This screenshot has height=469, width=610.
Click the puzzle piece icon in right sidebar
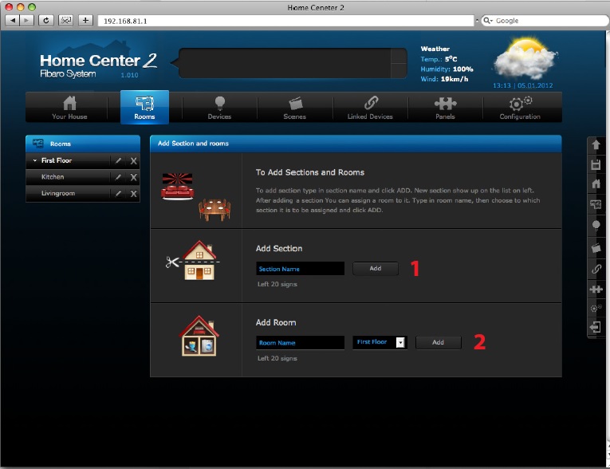[x=596, y=289]
